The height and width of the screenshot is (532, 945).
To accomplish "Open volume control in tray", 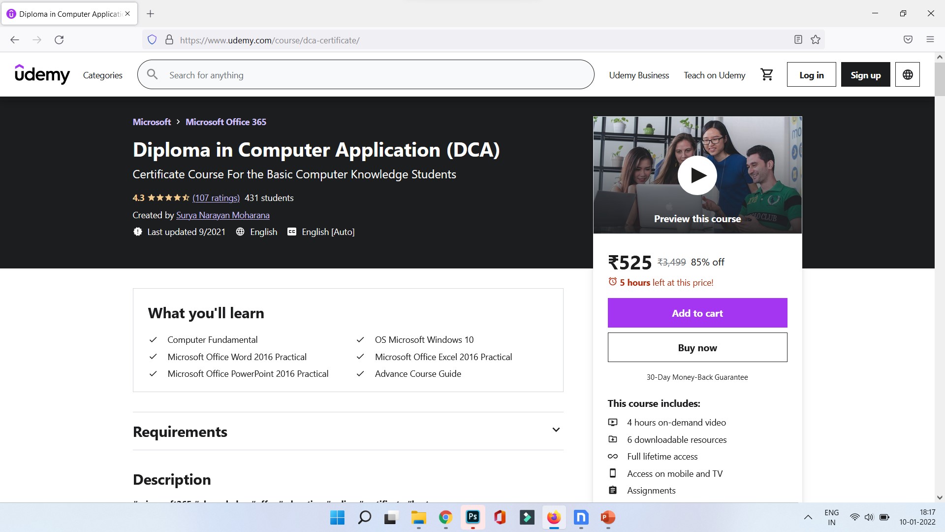I will pos(869,517).
